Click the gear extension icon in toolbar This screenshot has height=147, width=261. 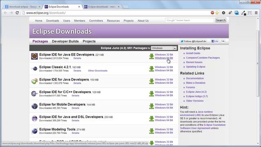(223, 13)
